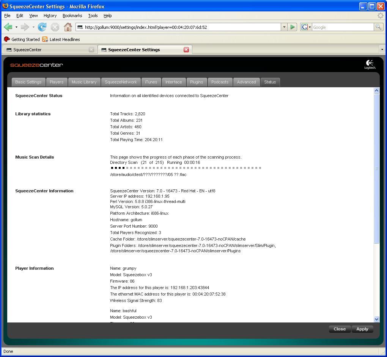Click the forward navigation arrow
The height and width of the screenshot is (357, 387).
25,27
